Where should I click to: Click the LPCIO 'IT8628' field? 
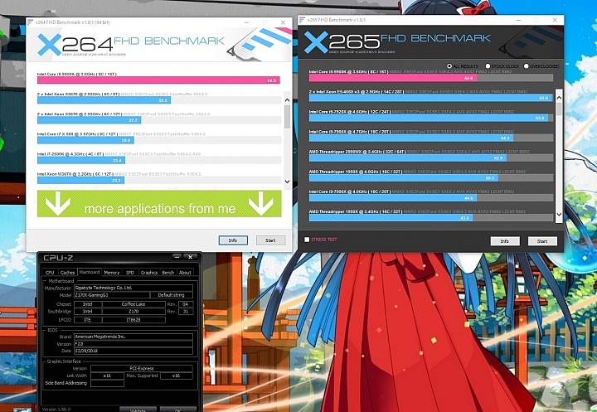click(x=133, y=320)
